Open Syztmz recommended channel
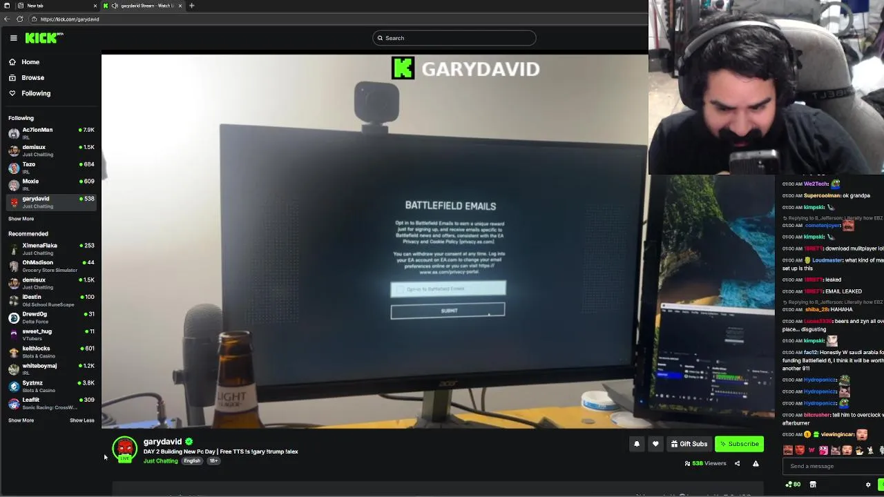Viewport: 884px width, 497px height. 51,386
